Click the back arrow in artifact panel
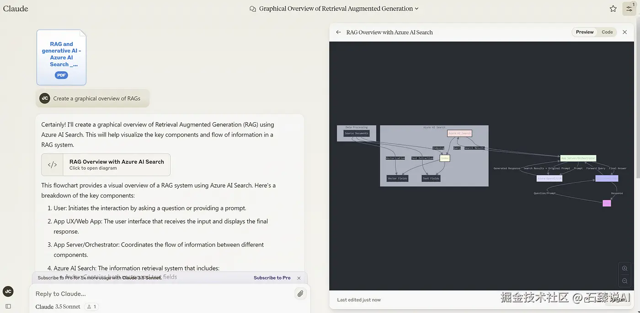640x313 pixels. [338, 32]
